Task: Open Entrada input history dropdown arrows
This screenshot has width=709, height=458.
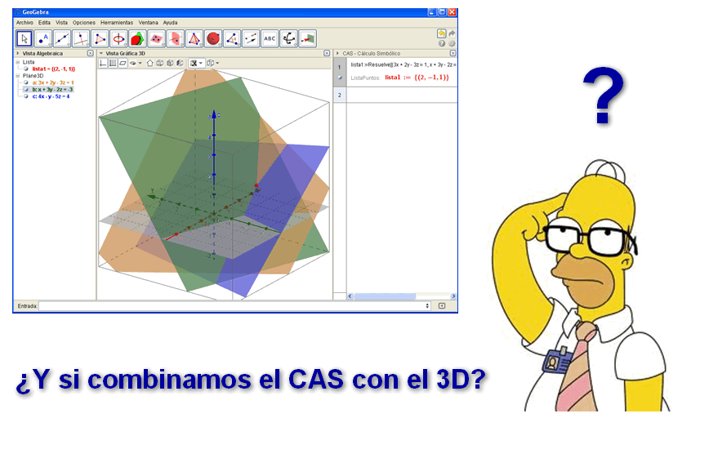Action: tap(427, 306)
